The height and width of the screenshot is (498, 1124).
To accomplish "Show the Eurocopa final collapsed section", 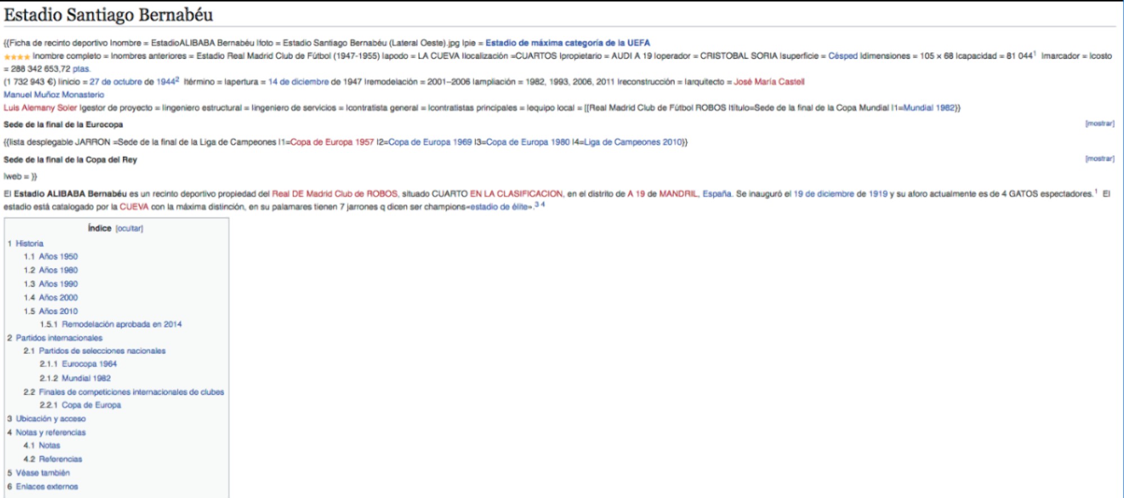I will (1099, 123).
